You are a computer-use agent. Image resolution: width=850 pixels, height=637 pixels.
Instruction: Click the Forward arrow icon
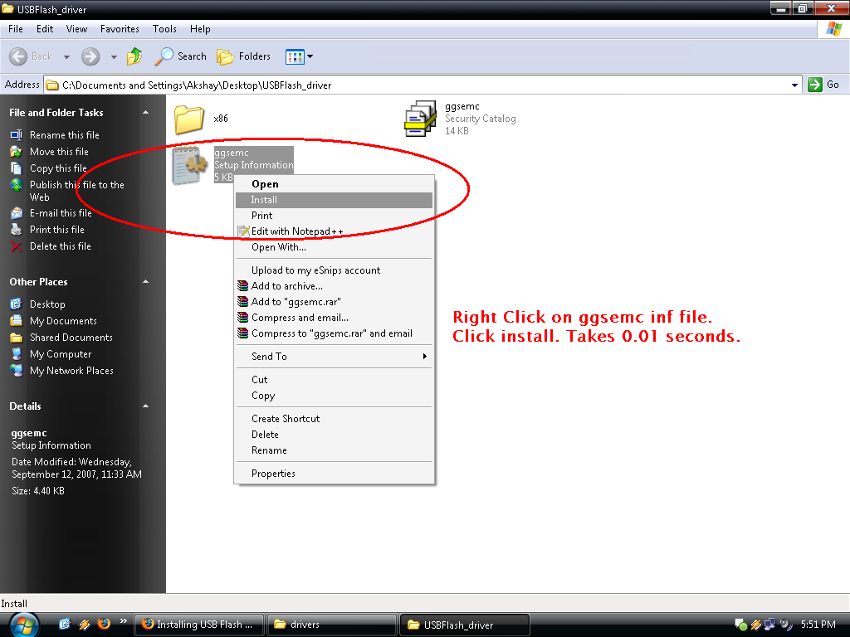tap(90, 56)
